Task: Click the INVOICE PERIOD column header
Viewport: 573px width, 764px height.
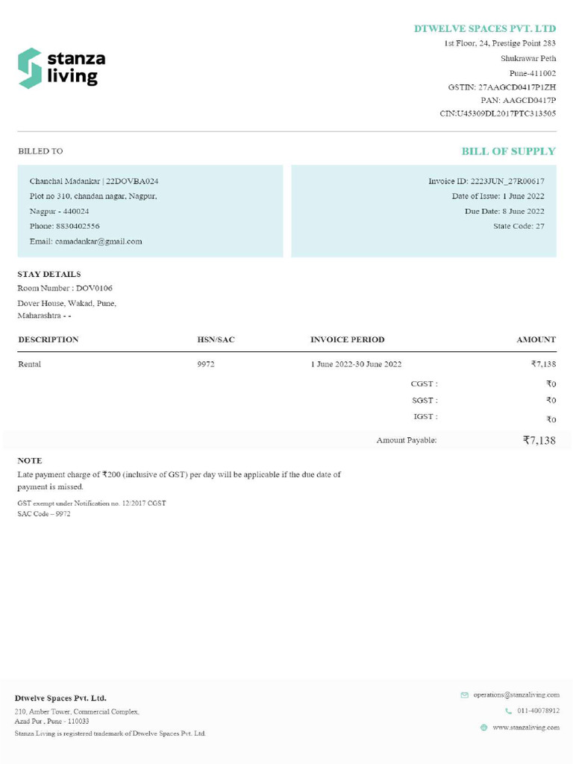Action: (x=348, y=339)
